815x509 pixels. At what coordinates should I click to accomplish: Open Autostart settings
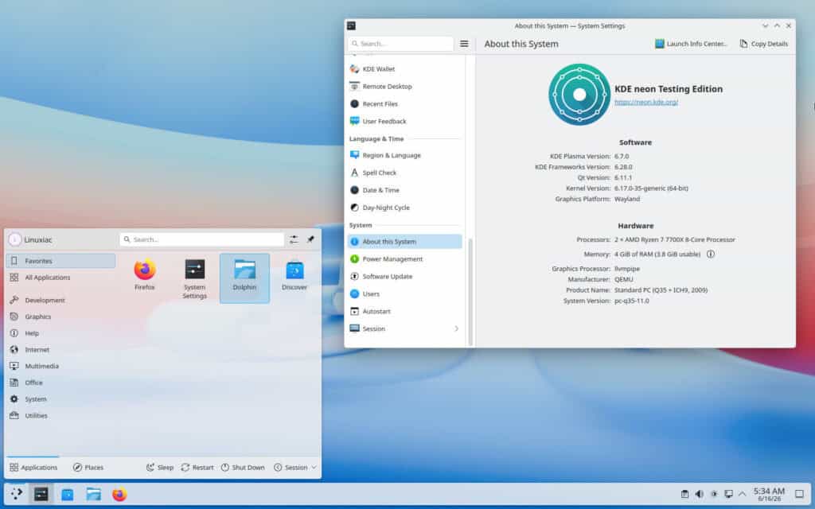(404, 311)
